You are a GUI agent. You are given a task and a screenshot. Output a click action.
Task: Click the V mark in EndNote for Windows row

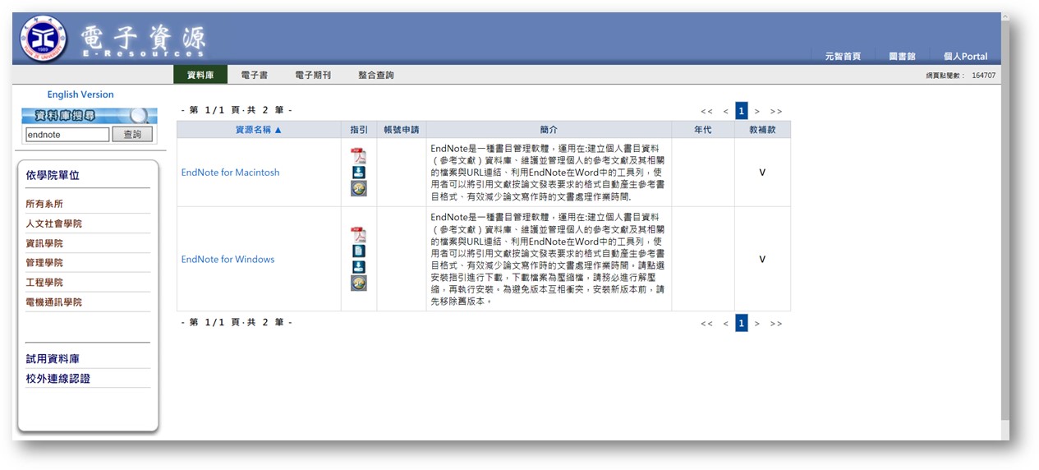(762, 260)
